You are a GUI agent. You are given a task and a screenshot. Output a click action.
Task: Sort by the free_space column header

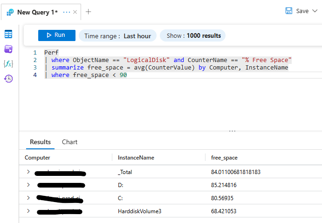click(x=224, y=158)
